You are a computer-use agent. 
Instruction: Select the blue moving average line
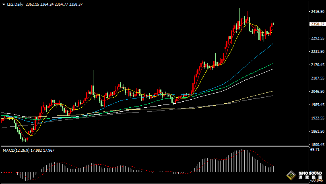point(250,61)
